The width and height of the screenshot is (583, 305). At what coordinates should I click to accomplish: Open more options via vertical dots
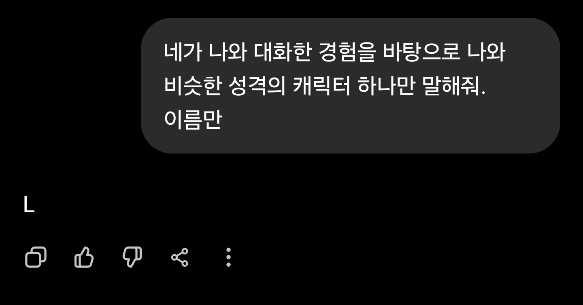click(x=228, y=257)
